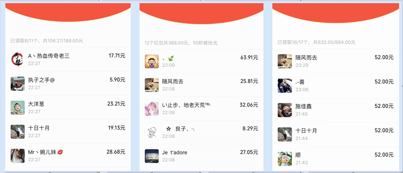Click anime avatar of い止步、地老天荒
403x173 pixels.
point(152,109)
